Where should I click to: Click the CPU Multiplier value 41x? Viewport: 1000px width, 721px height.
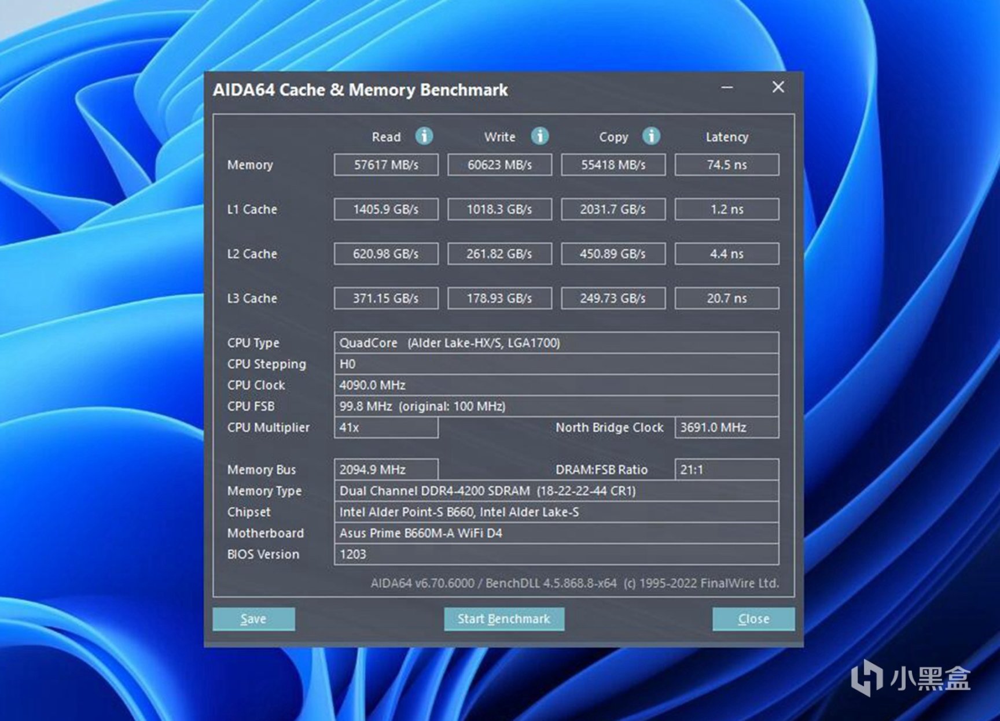[x=386, y=427]
